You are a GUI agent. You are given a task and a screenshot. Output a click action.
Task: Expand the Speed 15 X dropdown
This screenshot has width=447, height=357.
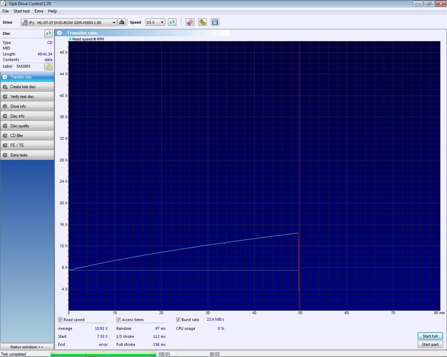pyautogui.click(x=162, y=23)
